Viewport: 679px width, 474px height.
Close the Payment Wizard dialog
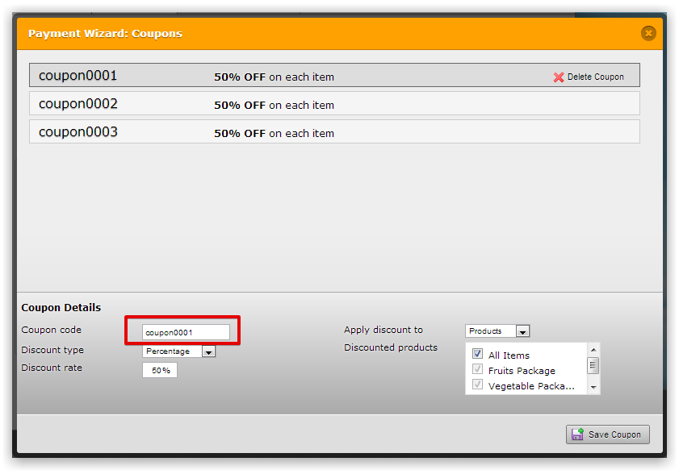pos(648,33)
